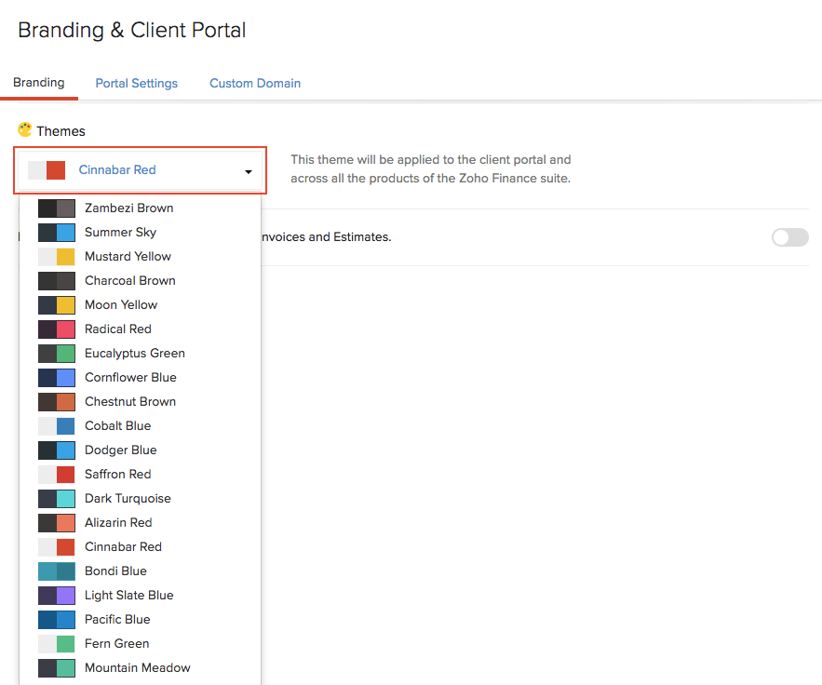The image size is (822, 685).
Task: Choose the Zambezi Brown theme
Action: coord(128,208)
